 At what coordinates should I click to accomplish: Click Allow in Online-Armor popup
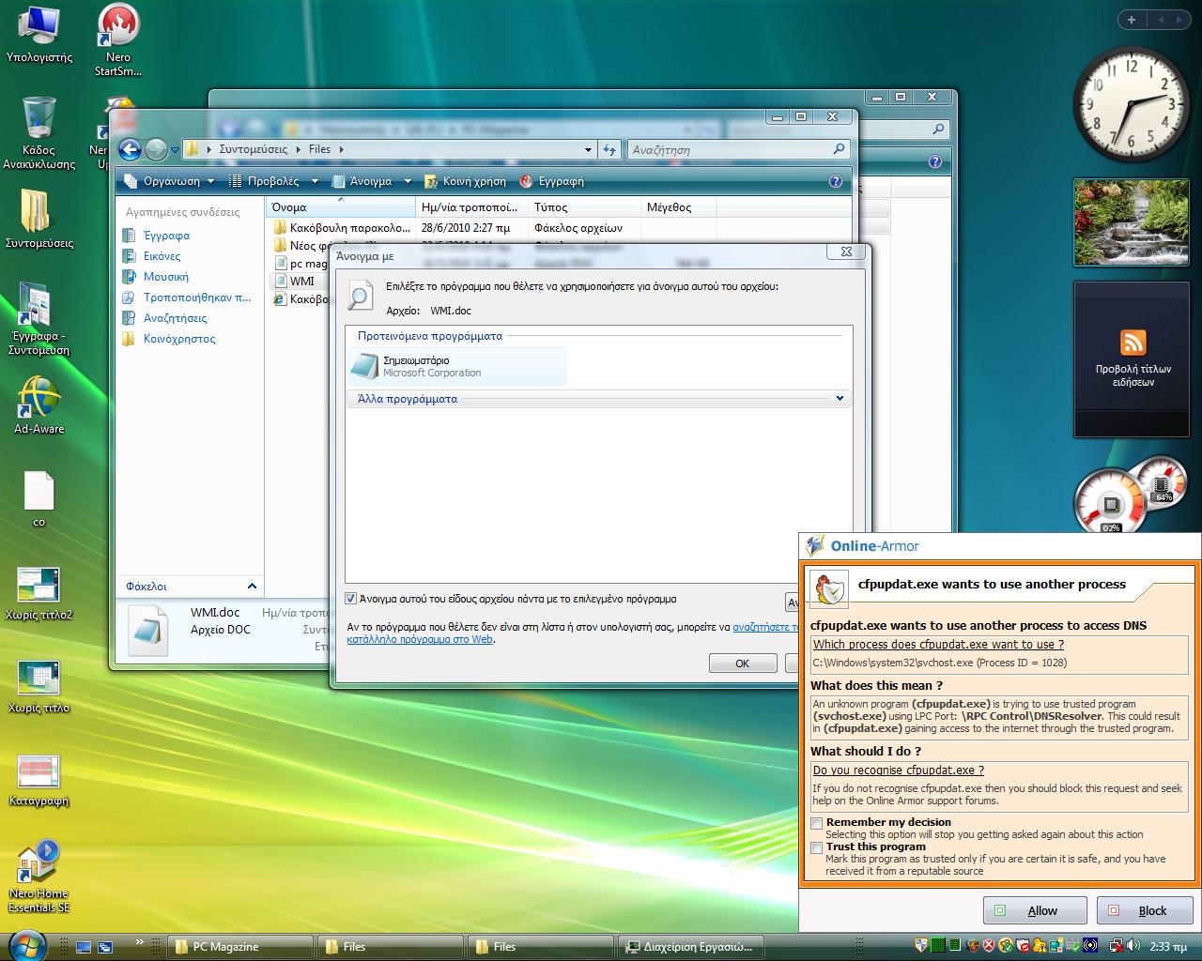coord(1035,910)
